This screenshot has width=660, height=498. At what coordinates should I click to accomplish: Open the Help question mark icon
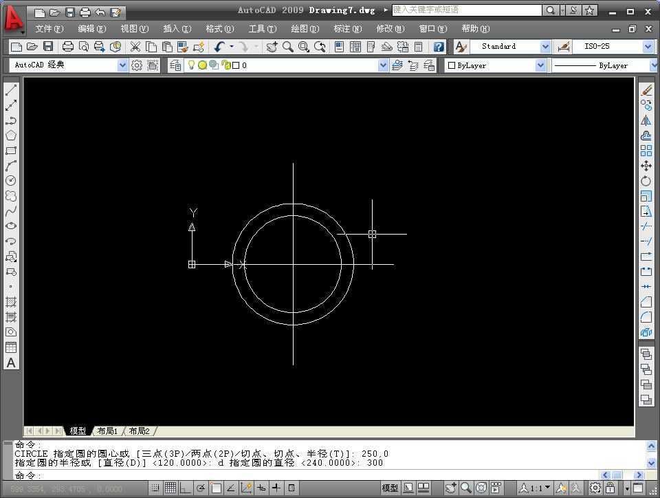pos(439,46)
